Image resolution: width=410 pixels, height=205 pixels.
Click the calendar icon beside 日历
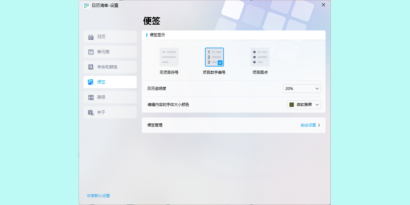[x=91, y=37]
